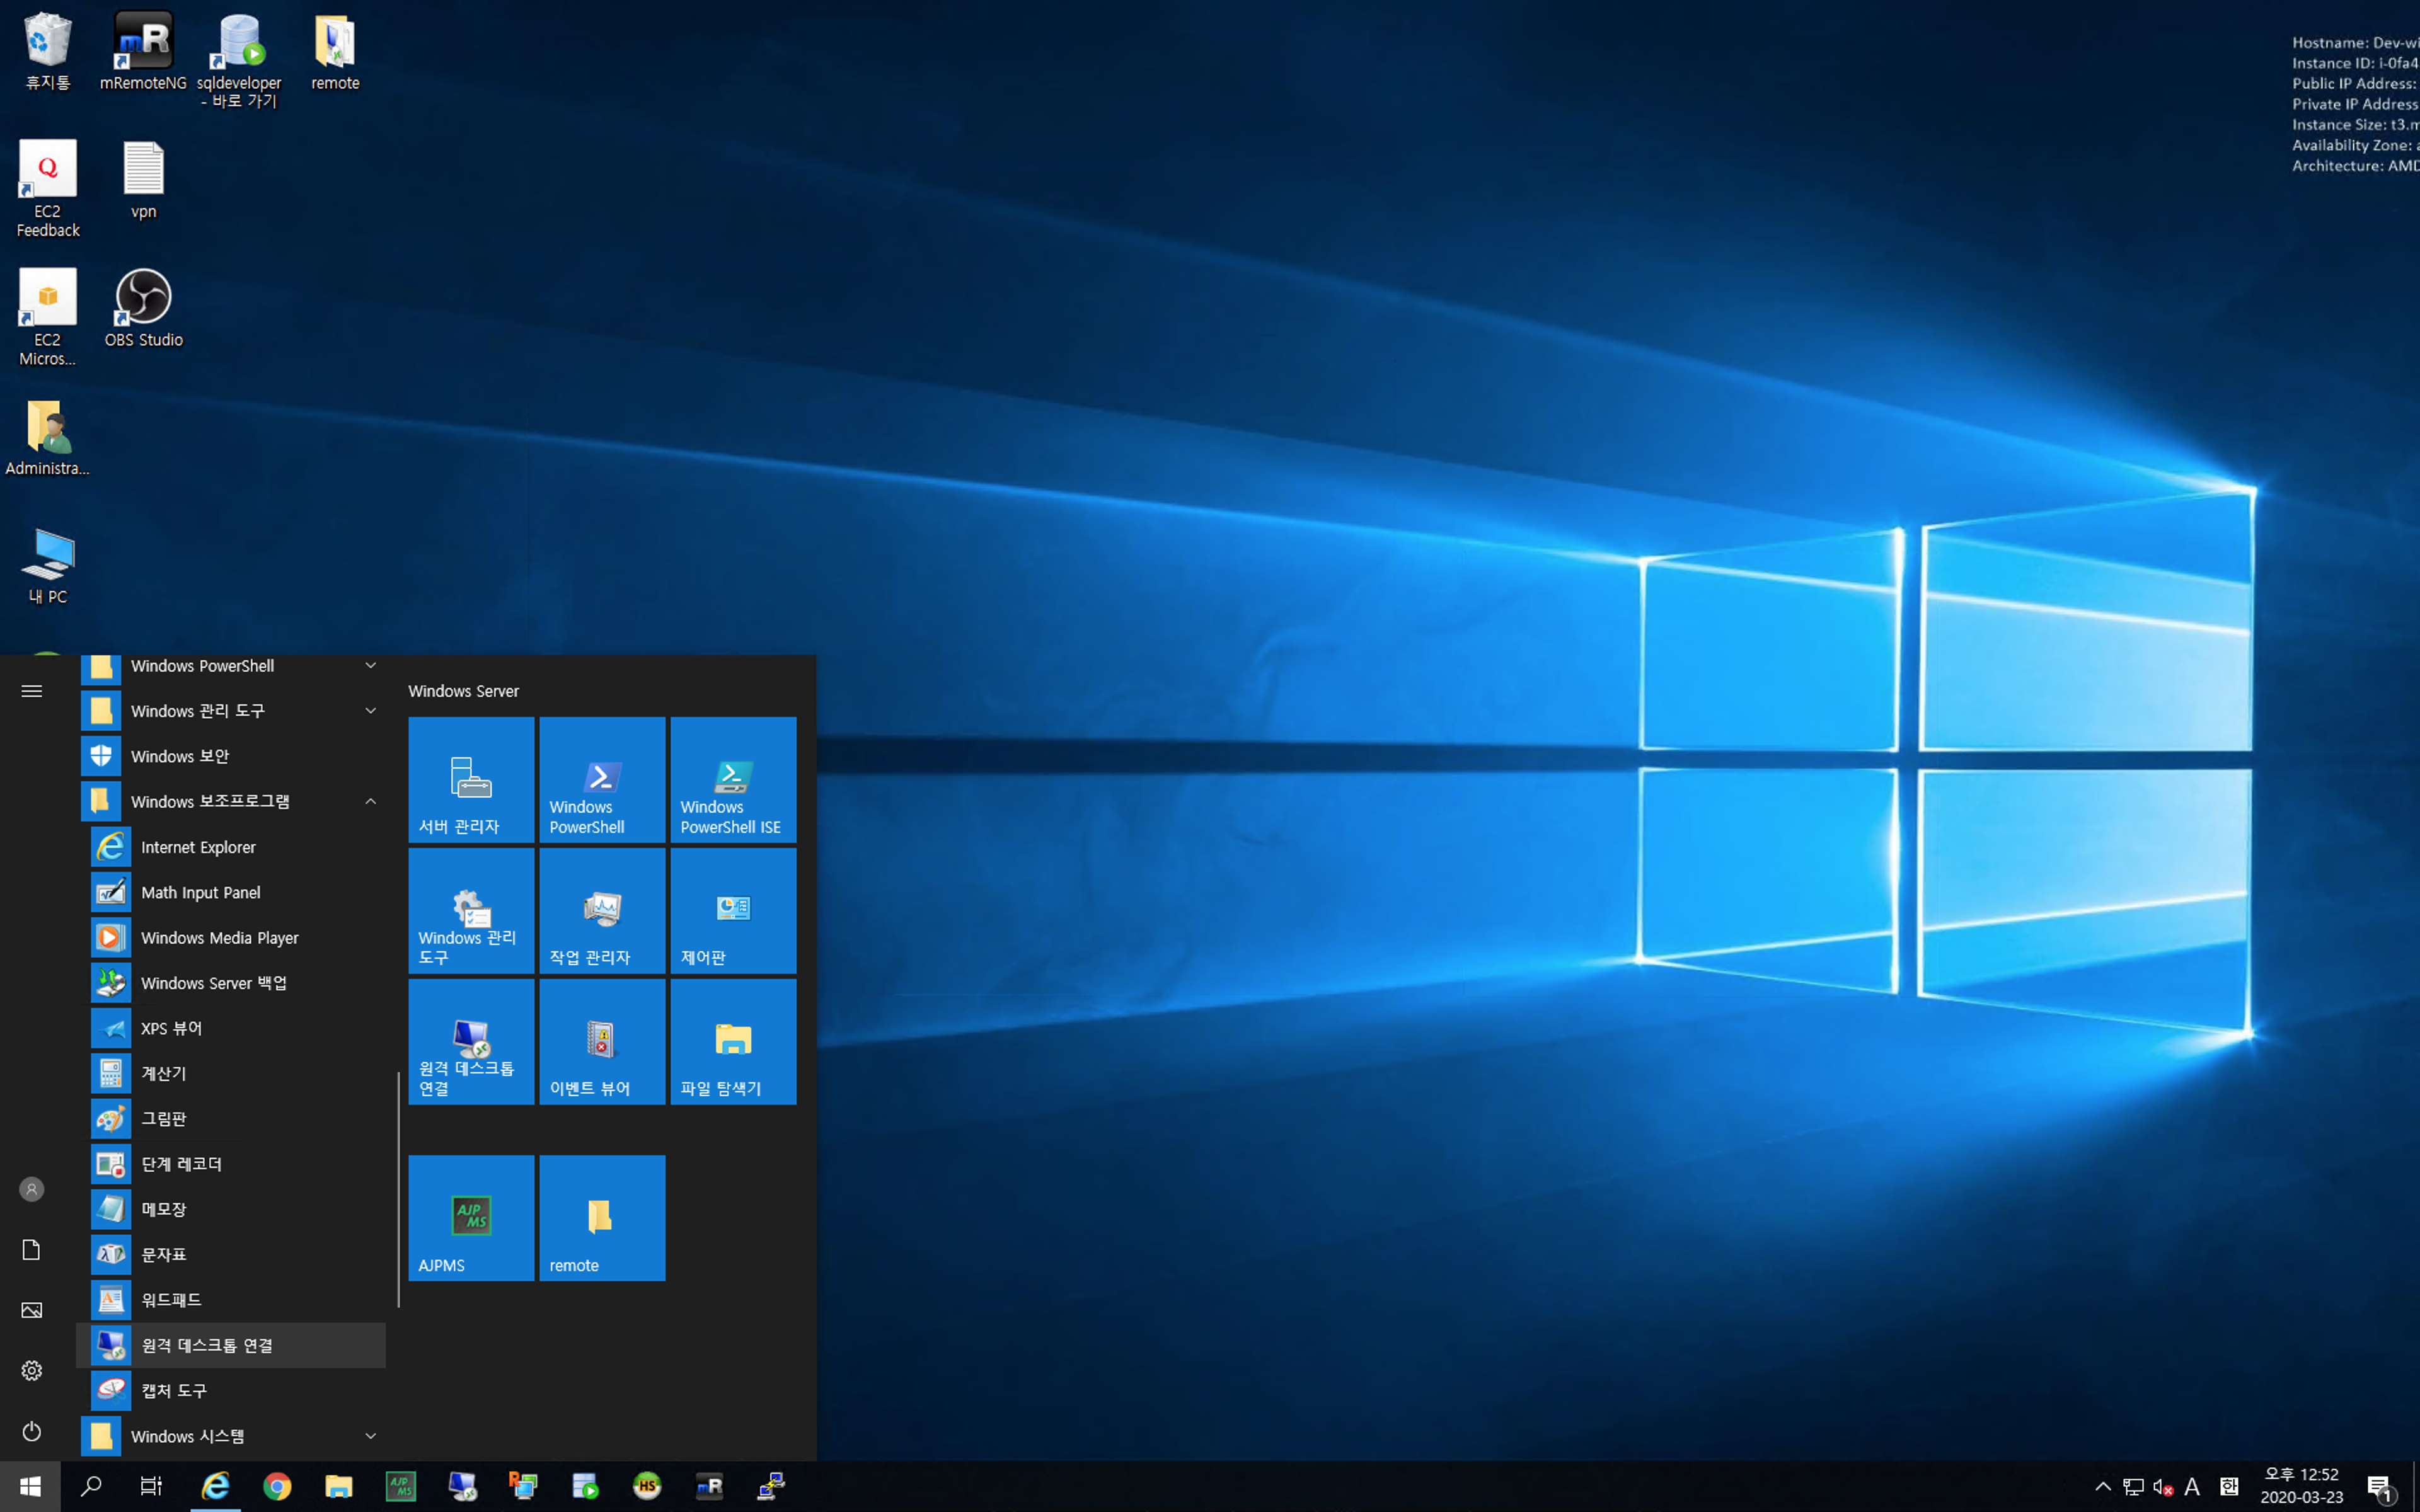Open the AJPMS start menu tile
Image resolution: width=2420 pixels, height=1512 pixels.
(x=471, y=1217)
